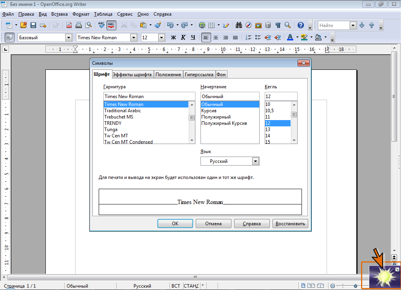Find next with down arrow icon
401x290 pixels.
pyautogui.click(x=362, y=25)
